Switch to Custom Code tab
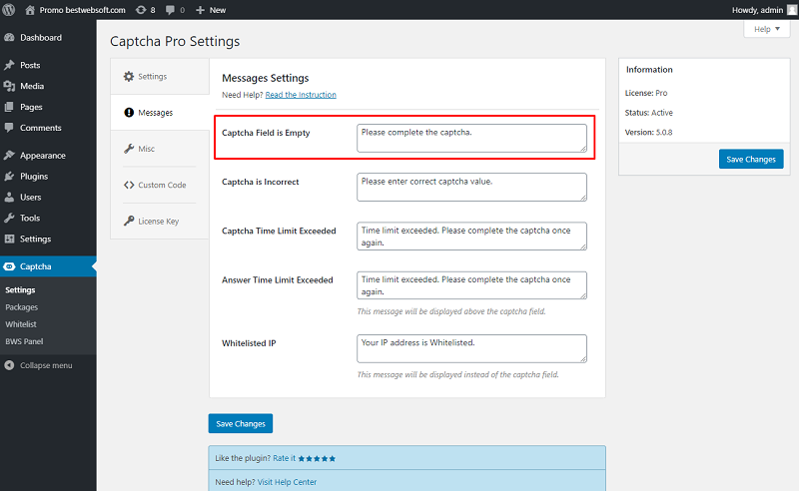The height and width of the screenshot is (491, 799). pyautogui.click(x=160, y=185)
